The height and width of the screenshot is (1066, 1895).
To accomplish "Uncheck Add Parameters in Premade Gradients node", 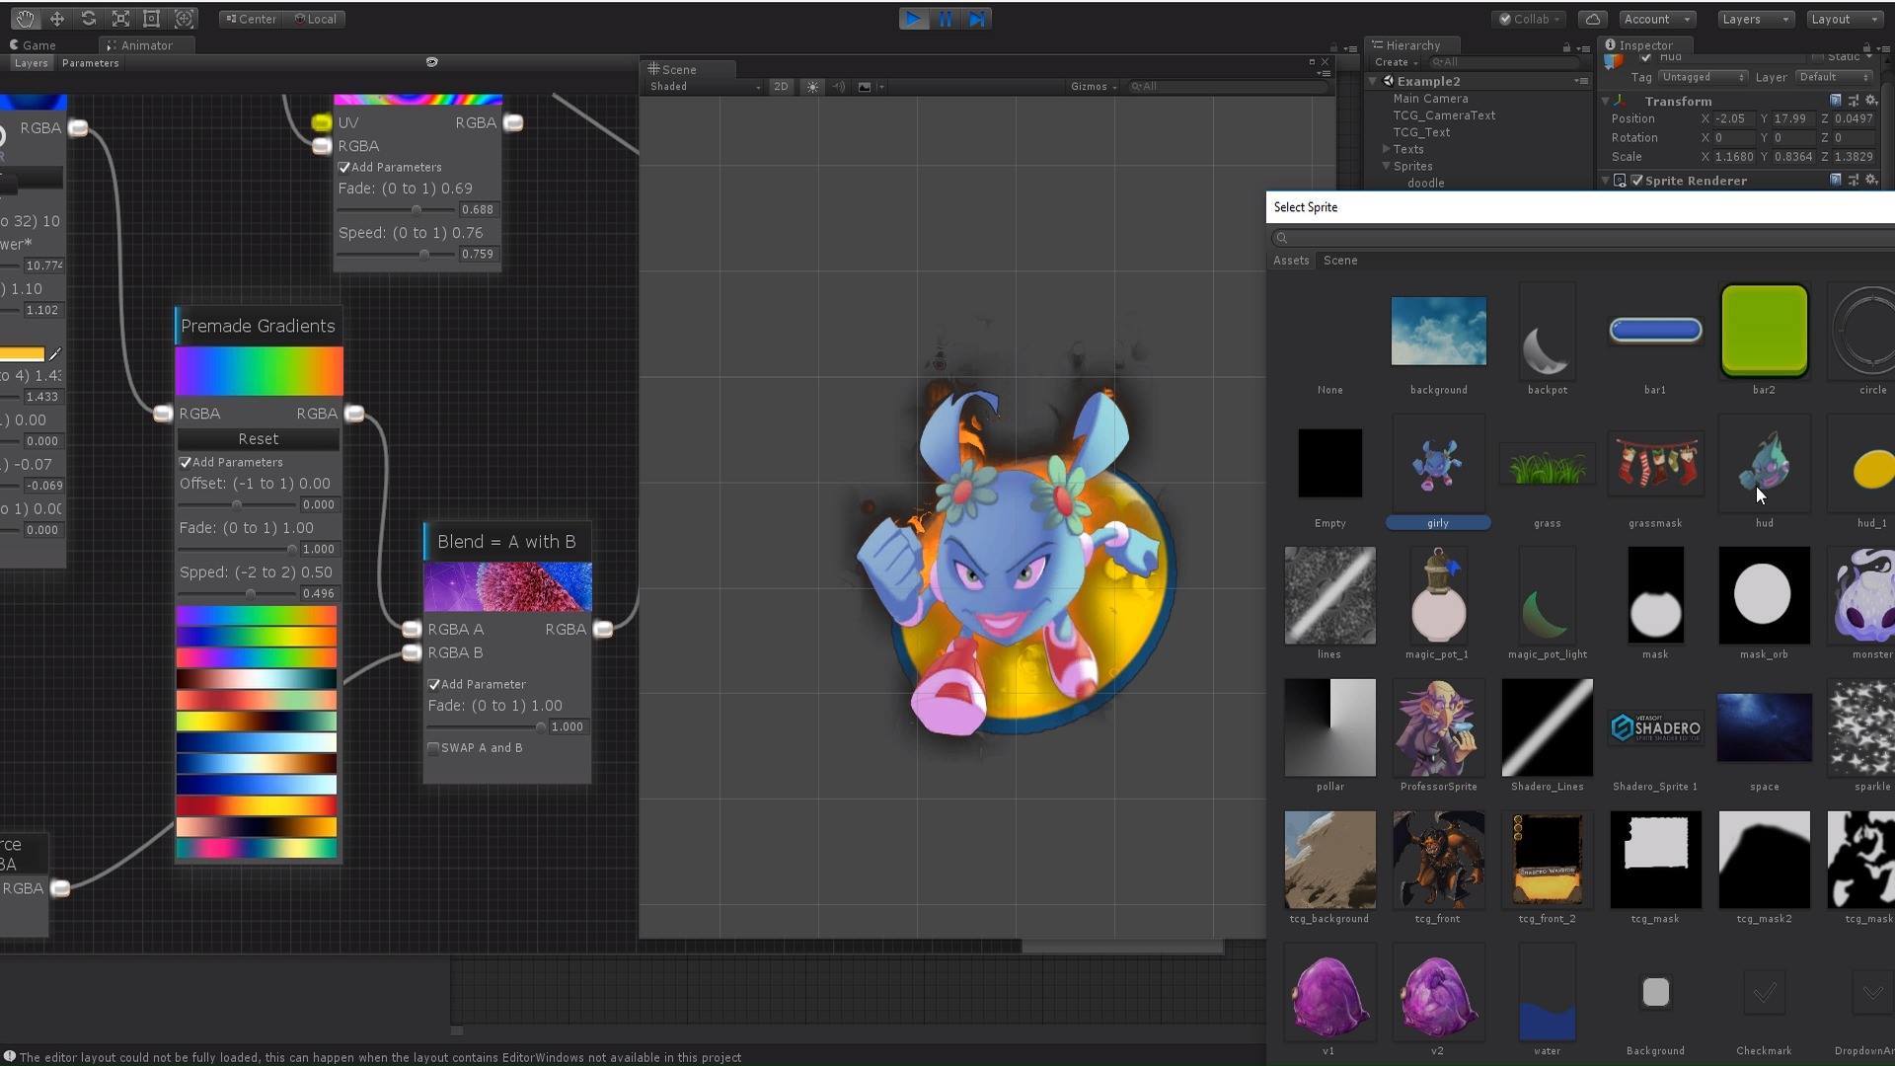I will click(x=186, y=462).
